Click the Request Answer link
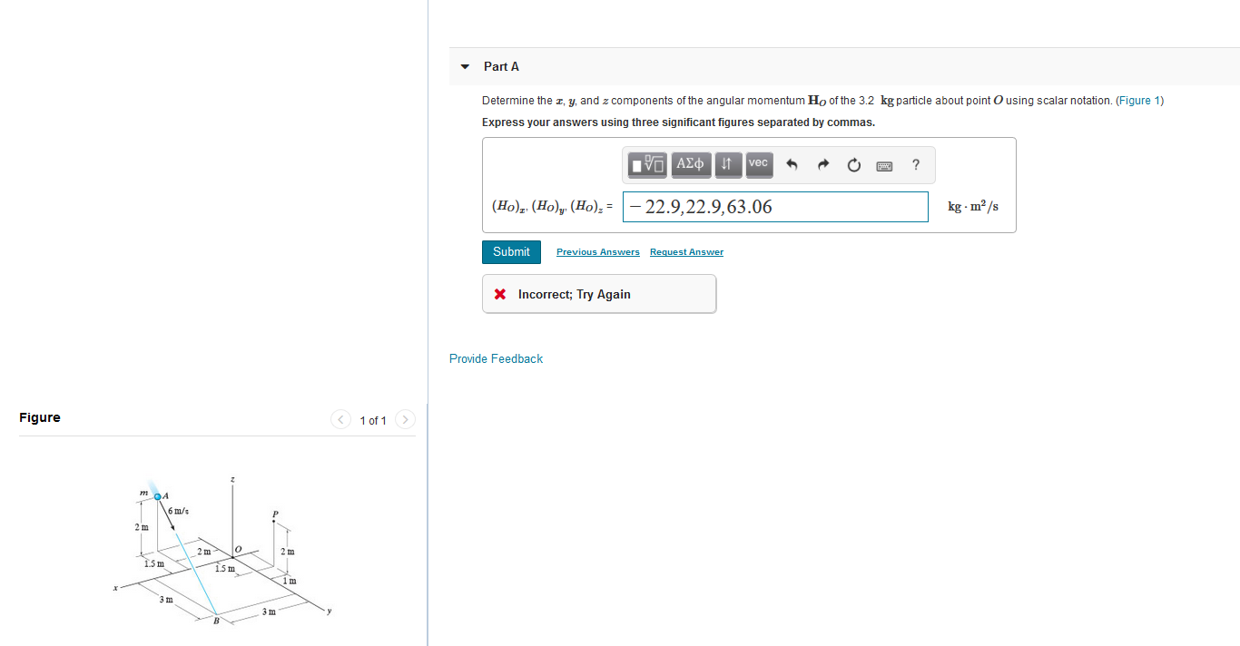This screenshot has height=646, width=1240. click(686, 251)
